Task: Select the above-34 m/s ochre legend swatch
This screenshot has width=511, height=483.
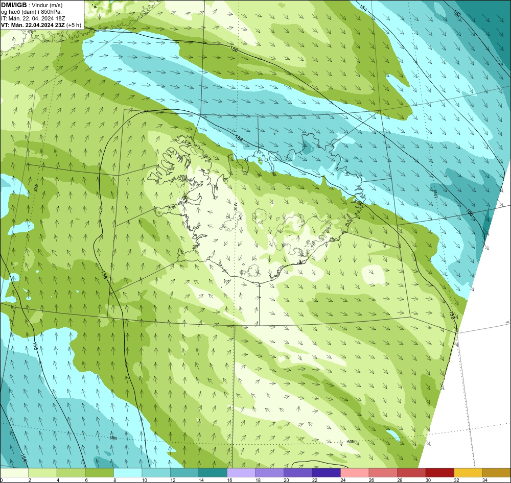Action: click(x=497, y=473)
